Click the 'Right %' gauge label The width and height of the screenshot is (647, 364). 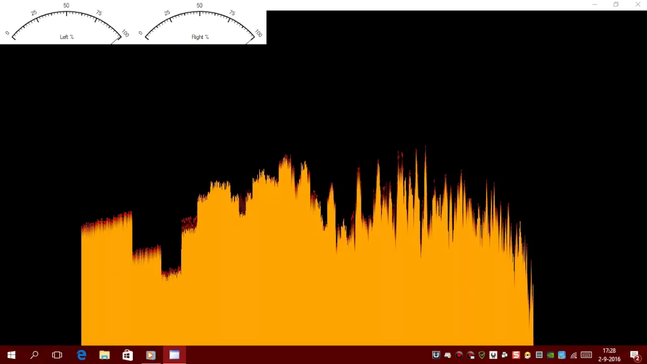[200, 37]
